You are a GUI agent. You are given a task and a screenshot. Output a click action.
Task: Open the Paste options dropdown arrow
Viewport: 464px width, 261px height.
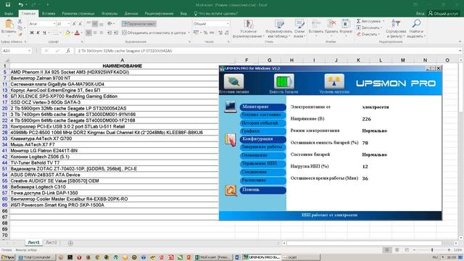[x=9, y=36]
